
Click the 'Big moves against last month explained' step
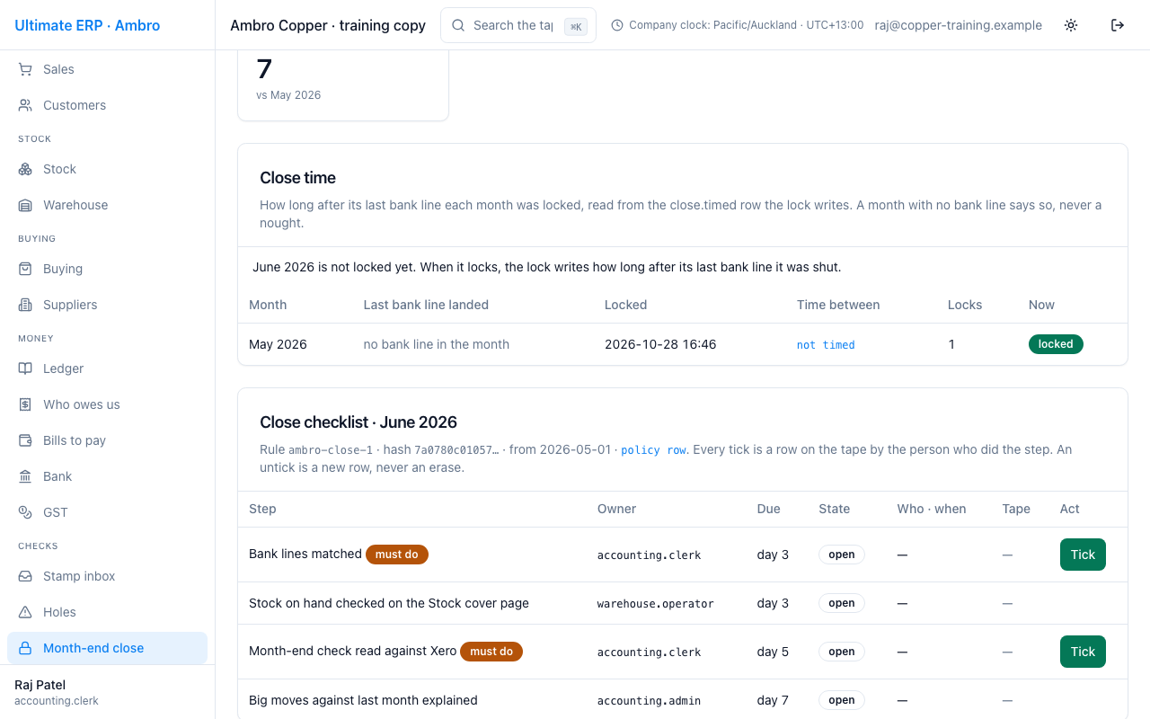coord(363,700)
